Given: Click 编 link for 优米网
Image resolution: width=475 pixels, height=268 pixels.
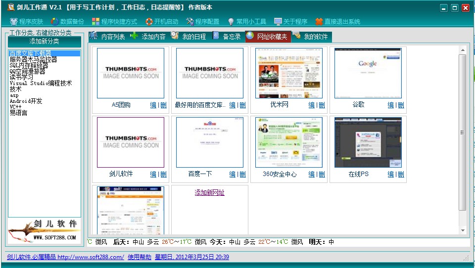Looking at the screenshot, I should click(x=312, y=105).
